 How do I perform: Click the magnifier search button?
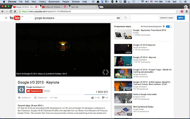pos(126,18)
